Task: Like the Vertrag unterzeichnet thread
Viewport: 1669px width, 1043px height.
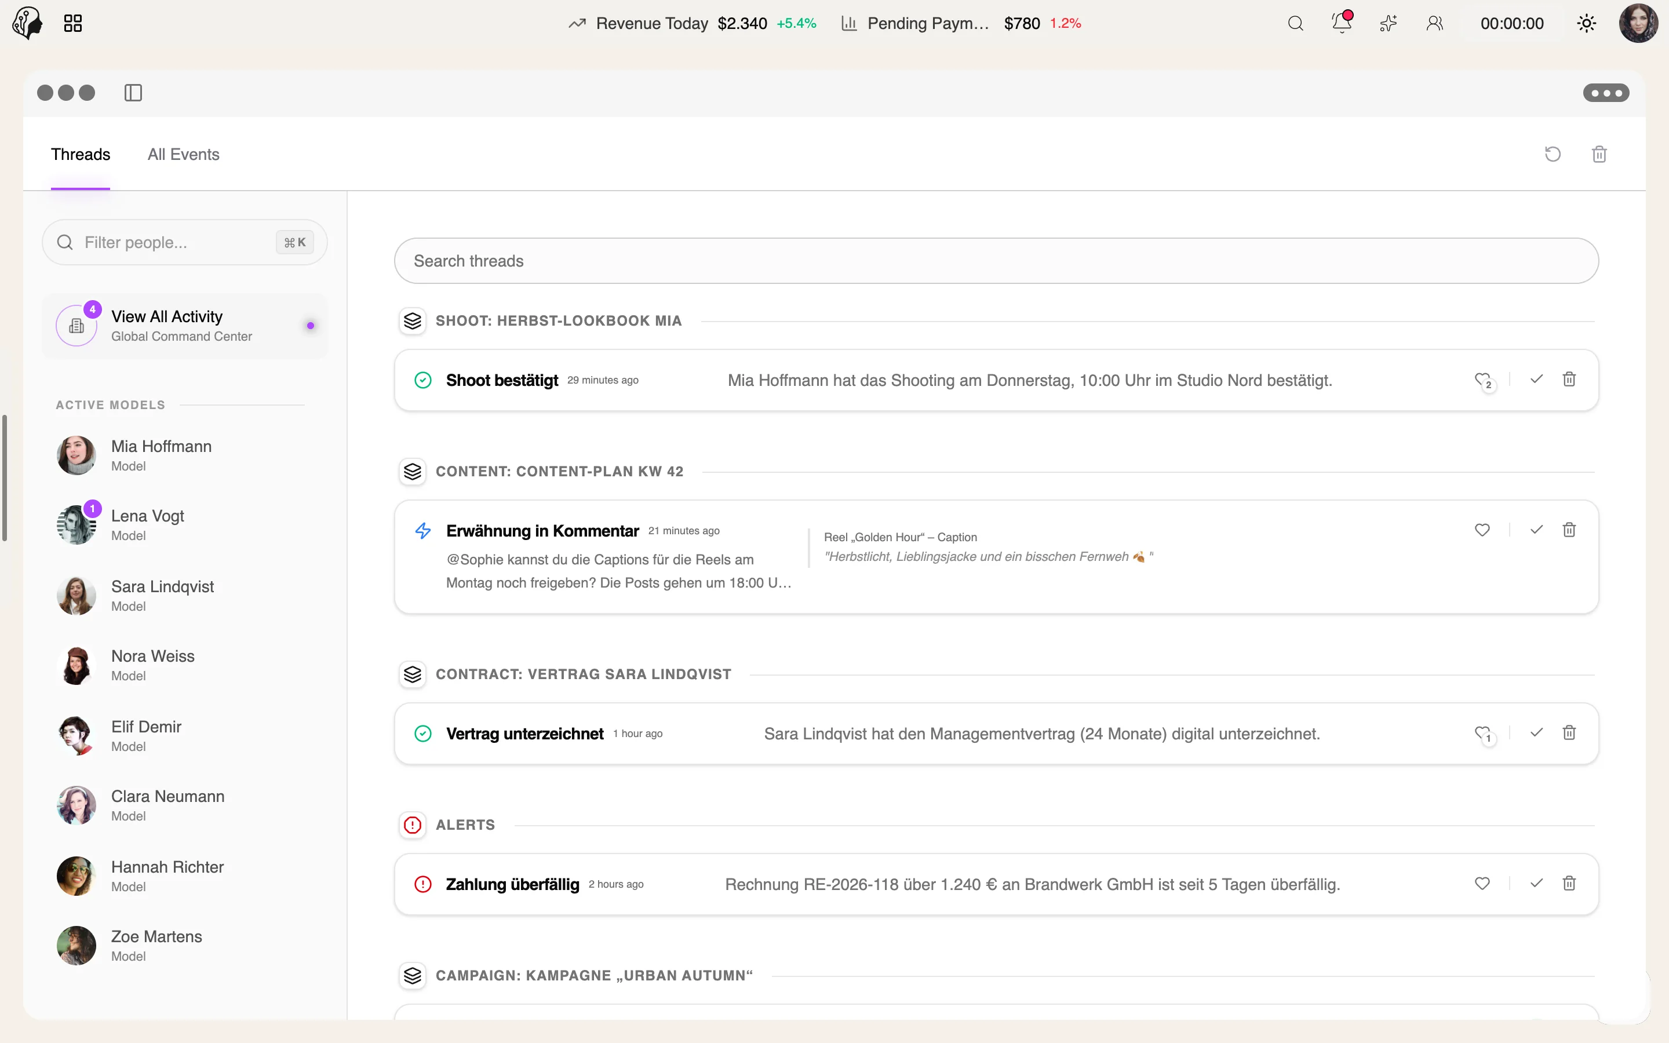Action: pos(1483,733)
